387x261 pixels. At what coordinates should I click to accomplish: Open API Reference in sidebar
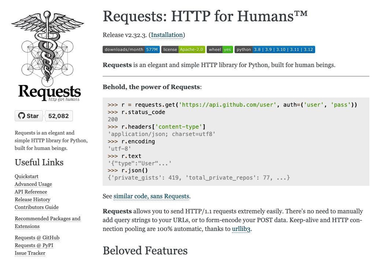click(x=31, y=192)
